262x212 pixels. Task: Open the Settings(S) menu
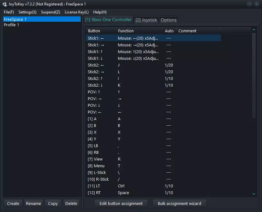click(x=28, y=12)
